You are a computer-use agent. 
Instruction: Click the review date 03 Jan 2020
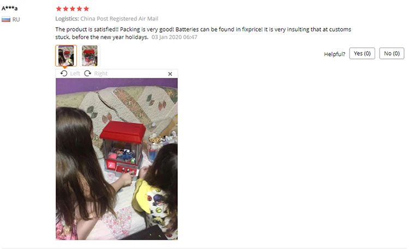click(x=175, y=37)
